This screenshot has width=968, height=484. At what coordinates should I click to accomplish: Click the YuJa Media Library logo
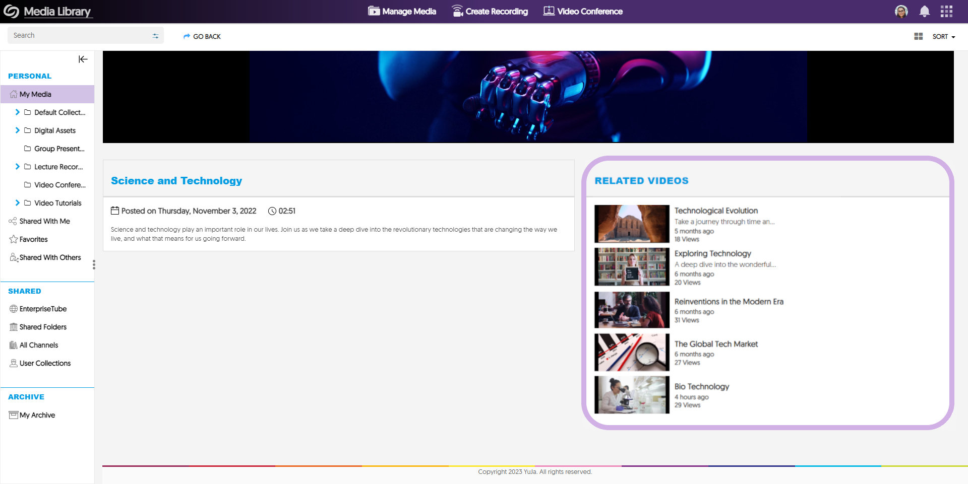pos(48,12)
